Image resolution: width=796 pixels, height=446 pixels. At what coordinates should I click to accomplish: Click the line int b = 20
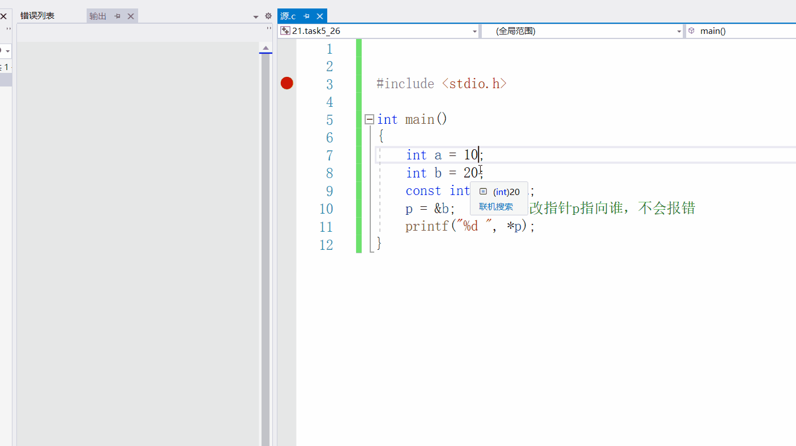(x=444, y=173)
